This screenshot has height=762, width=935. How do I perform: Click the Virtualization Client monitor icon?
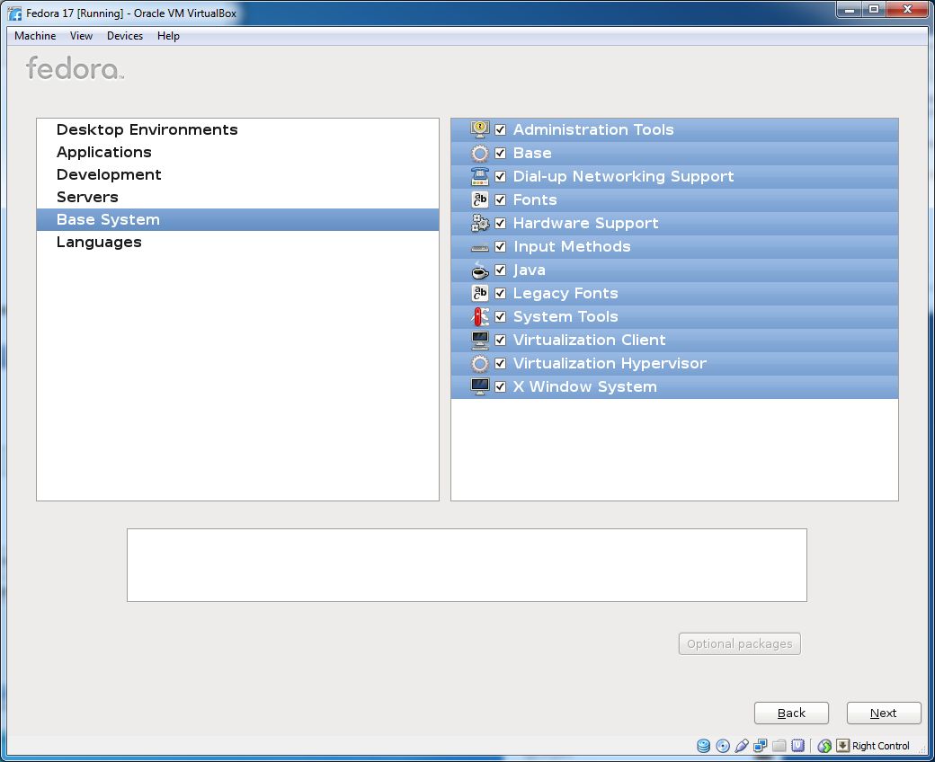click(479, 340)
